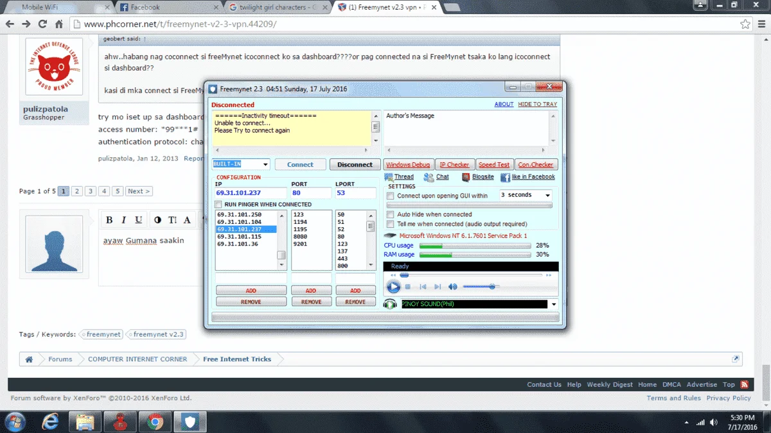The width and height of the screenshot is (771, 433).
Task: Run the Speed Test
Action: (x=494, y=165)
